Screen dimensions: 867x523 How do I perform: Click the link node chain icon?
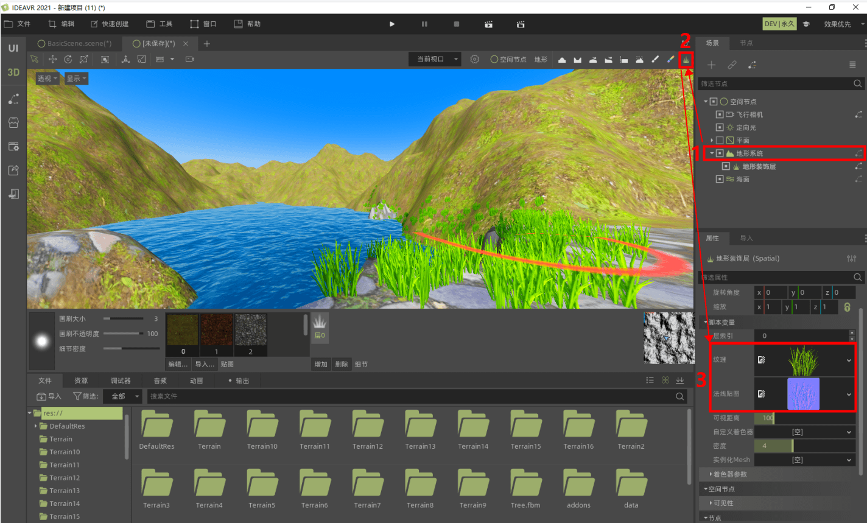tap(732, 65)
